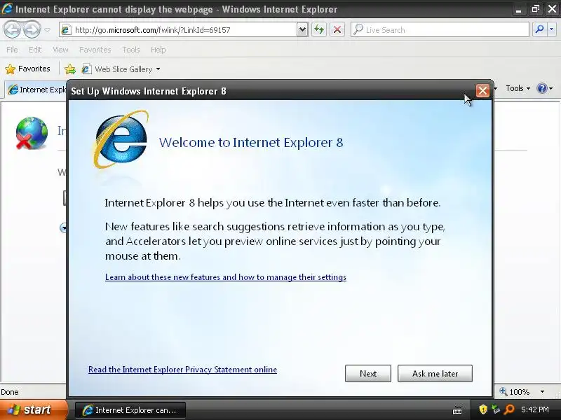Open the Edit menu
Viewport: 561px width, 420px height.
tap(35, 50)
